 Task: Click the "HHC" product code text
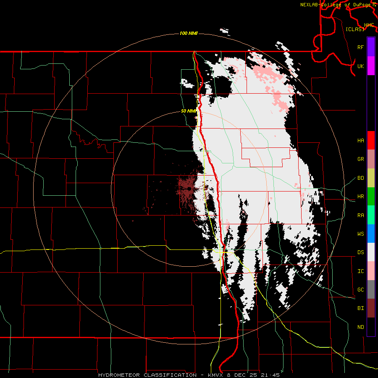tap(369, 25)
